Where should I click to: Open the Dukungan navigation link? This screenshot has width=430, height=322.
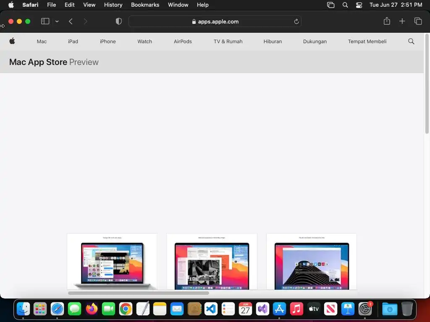click(315, 42)
